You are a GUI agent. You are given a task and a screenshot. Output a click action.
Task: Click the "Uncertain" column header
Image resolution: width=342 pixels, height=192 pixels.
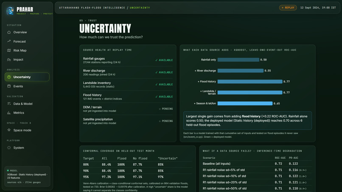(168, 159)
